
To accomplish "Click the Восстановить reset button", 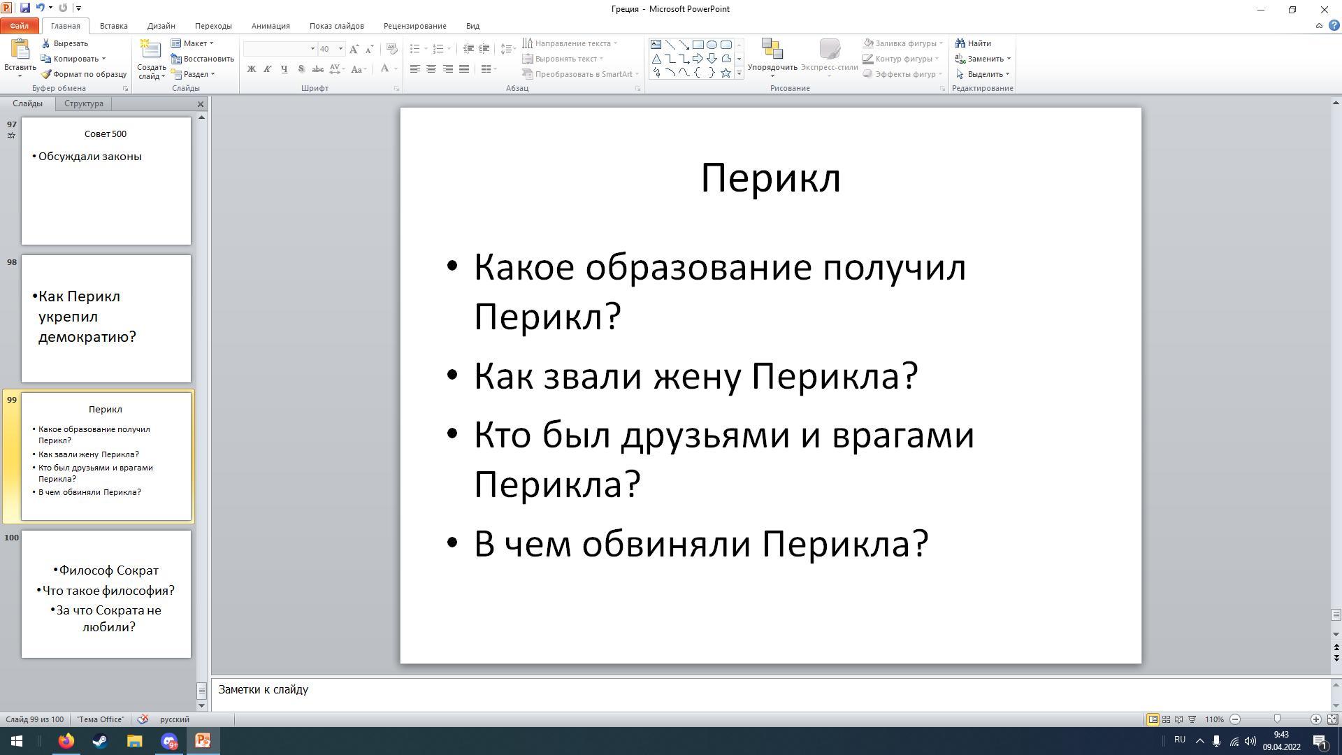I will (203, 59).
